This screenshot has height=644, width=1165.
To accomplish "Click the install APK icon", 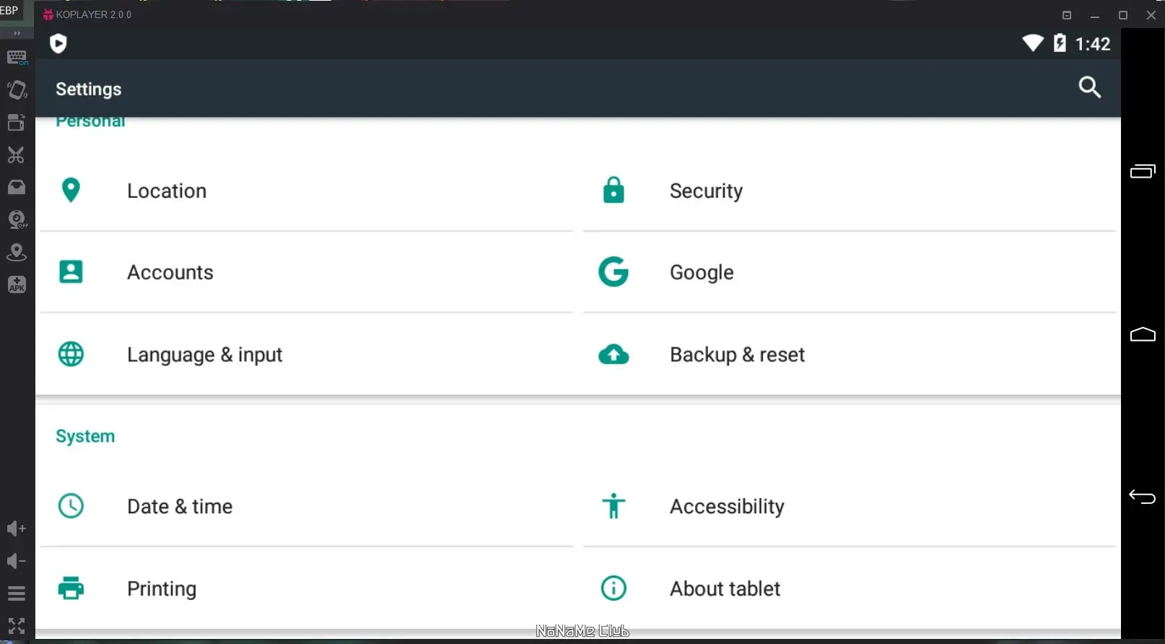I will tap(17, 284).
